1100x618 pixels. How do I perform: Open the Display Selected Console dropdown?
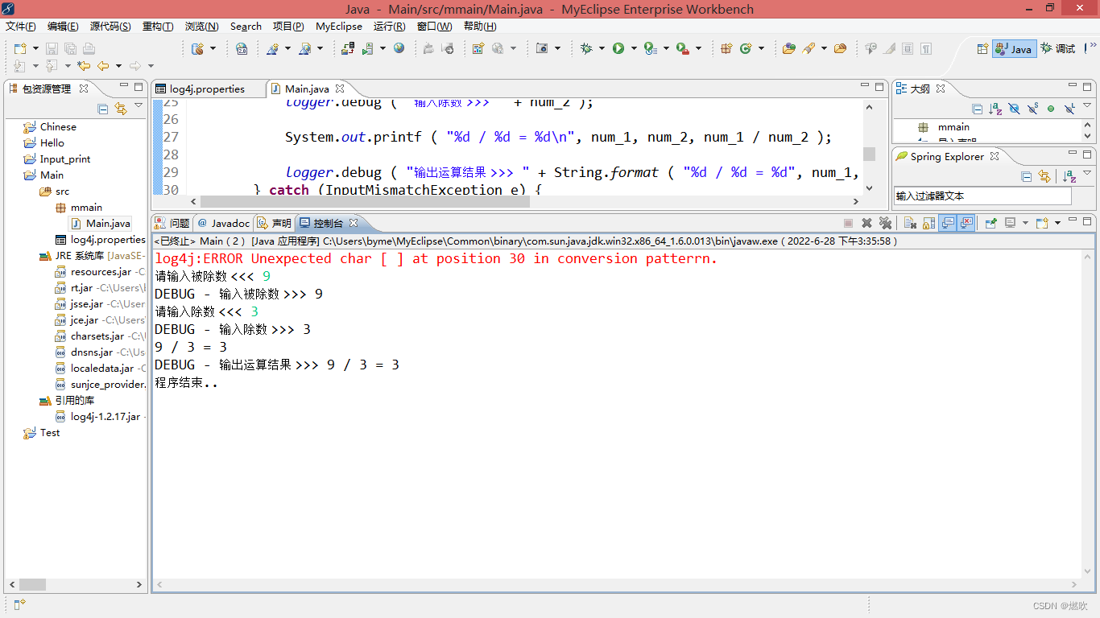tap(1024, 223)
